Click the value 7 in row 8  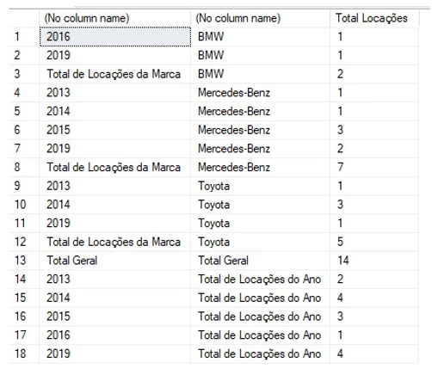(x=374, y=167)
